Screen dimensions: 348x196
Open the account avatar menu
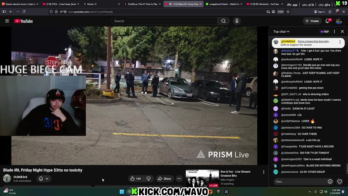[338, 21]
